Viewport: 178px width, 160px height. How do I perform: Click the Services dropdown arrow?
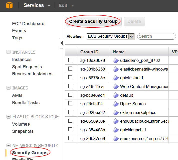tap(49, 6)
